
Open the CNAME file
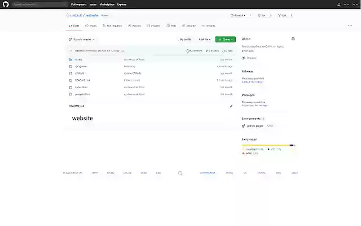[80, 73]
